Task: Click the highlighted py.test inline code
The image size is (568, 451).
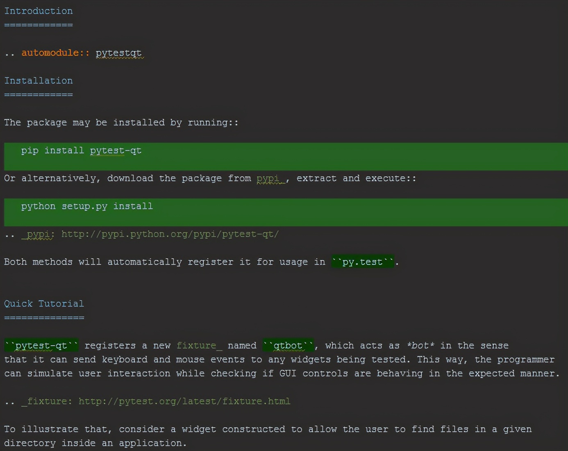Action: (x=362, y=262)
